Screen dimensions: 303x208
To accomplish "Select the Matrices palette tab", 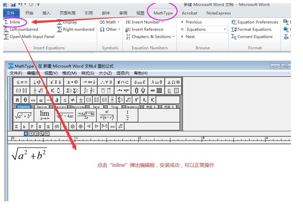I will tap(78, 106).
